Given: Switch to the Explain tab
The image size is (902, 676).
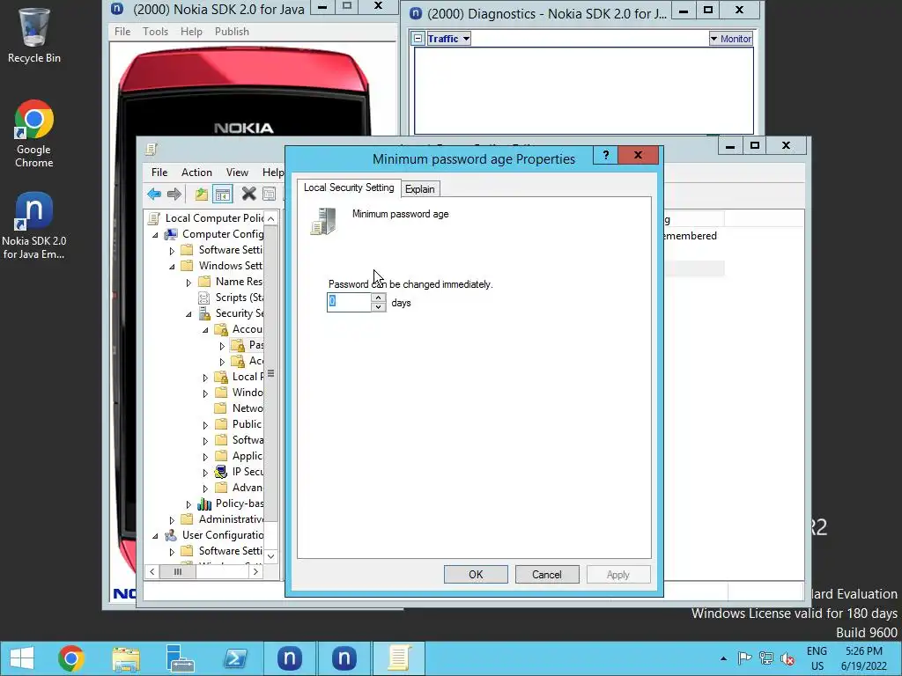Looking at the screenshot, I should coord(420,189).
